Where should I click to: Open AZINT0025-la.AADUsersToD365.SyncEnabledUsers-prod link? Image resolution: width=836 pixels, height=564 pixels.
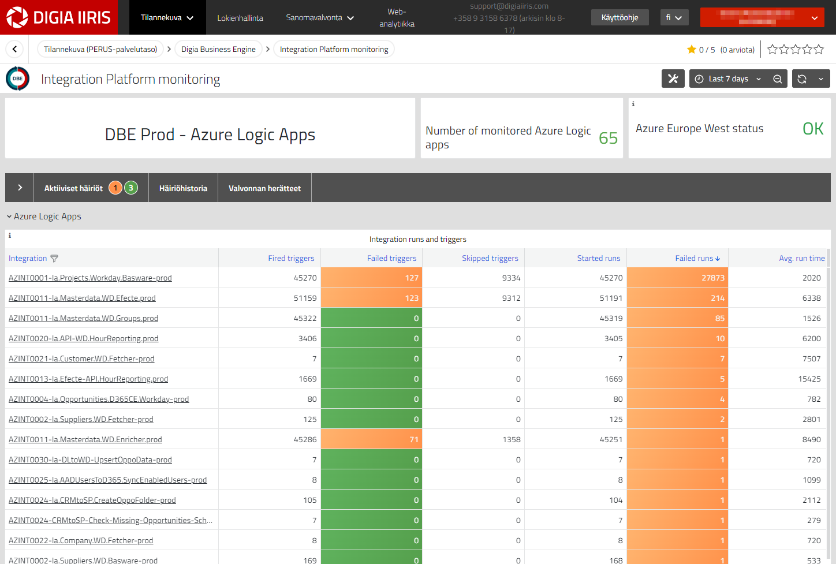pyautogui.click(x=107, y=480)
